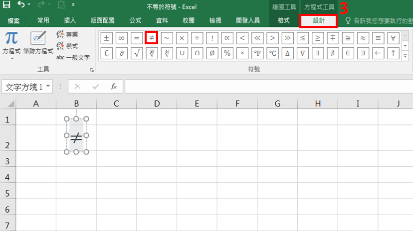413x231 pixels.
Task: Click inside the formula bar input
Action: pos(264,87)
